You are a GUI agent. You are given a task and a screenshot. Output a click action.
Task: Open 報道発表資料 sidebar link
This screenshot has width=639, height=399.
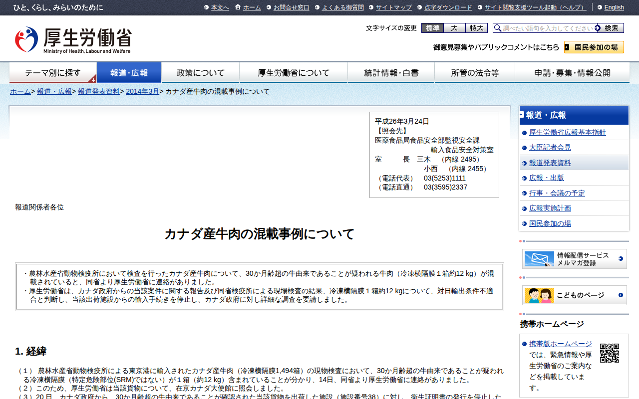[550, 163]
